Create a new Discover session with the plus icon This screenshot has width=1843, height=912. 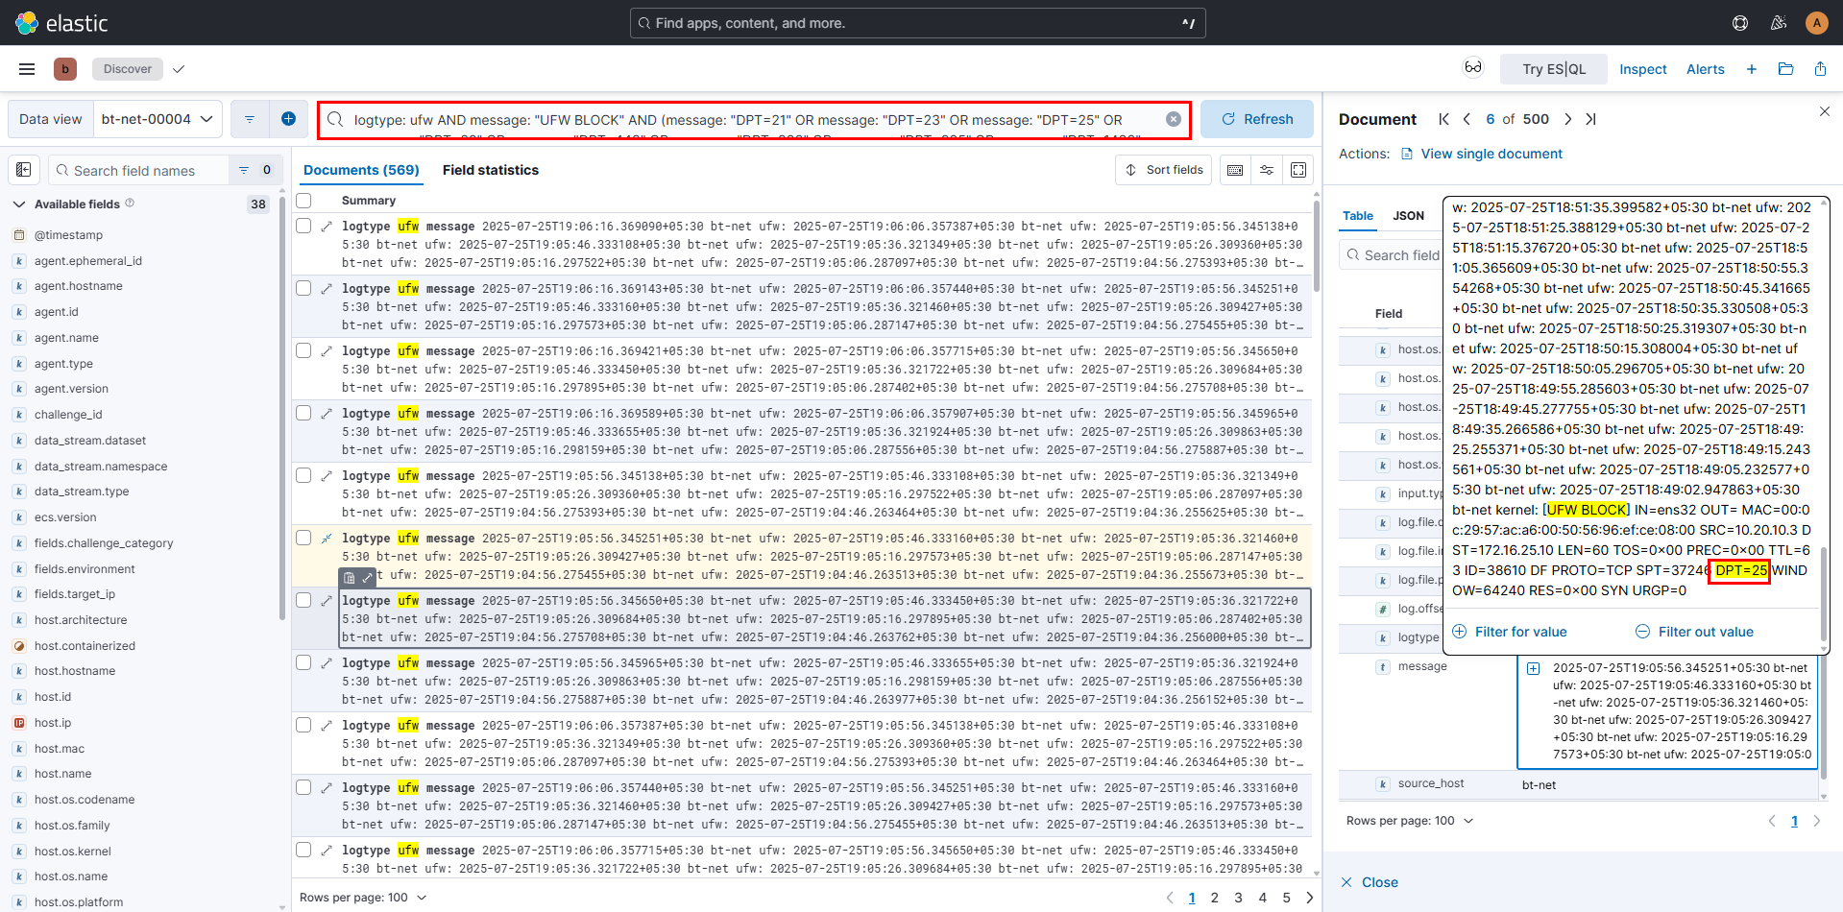(1752, 69)
